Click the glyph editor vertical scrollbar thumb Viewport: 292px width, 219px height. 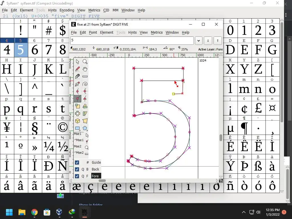coord(221,138)
